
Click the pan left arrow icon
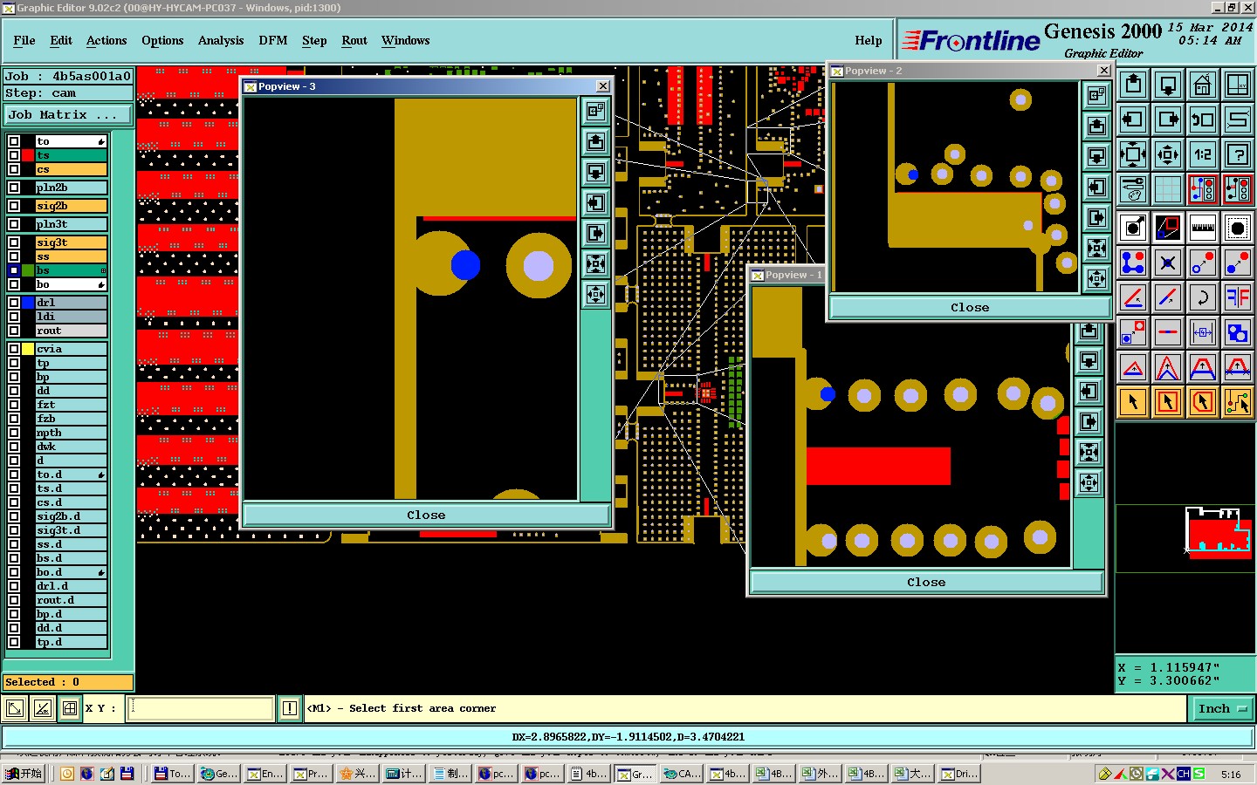click(1133, 120)
